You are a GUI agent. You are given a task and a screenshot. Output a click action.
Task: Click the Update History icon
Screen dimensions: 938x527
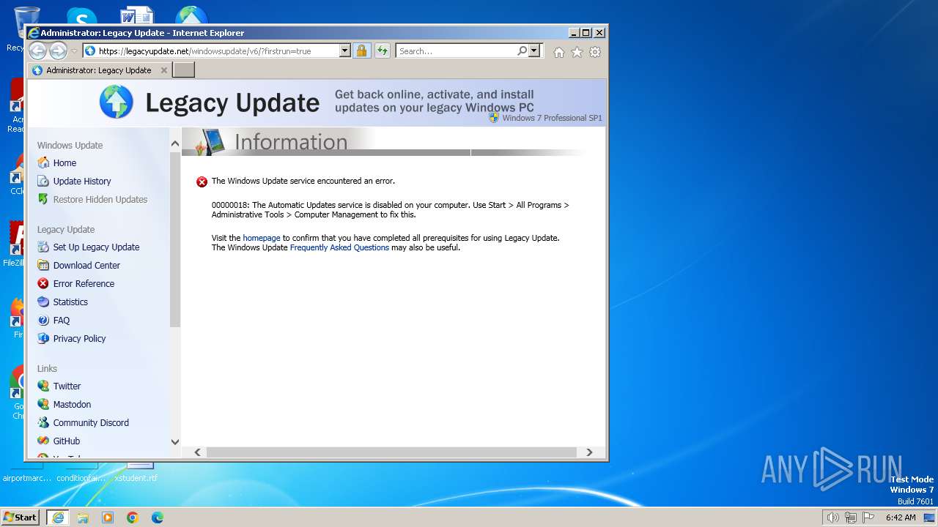[43, 181]
